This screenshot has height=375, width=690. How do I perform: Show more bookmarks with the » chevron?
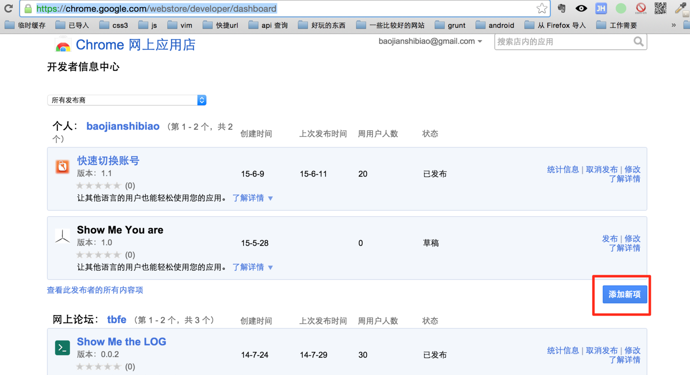(x=674, y=25)
